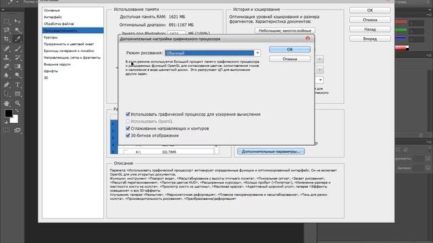Image resolution: width=433 pixels, height=243 pixels.
Task: Open the opacity dropdown in Layers panel
Action: click(428, 159)
